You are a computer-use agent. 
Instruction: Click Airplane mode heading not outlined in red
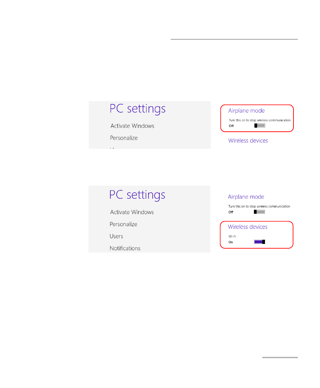[246, 197]
